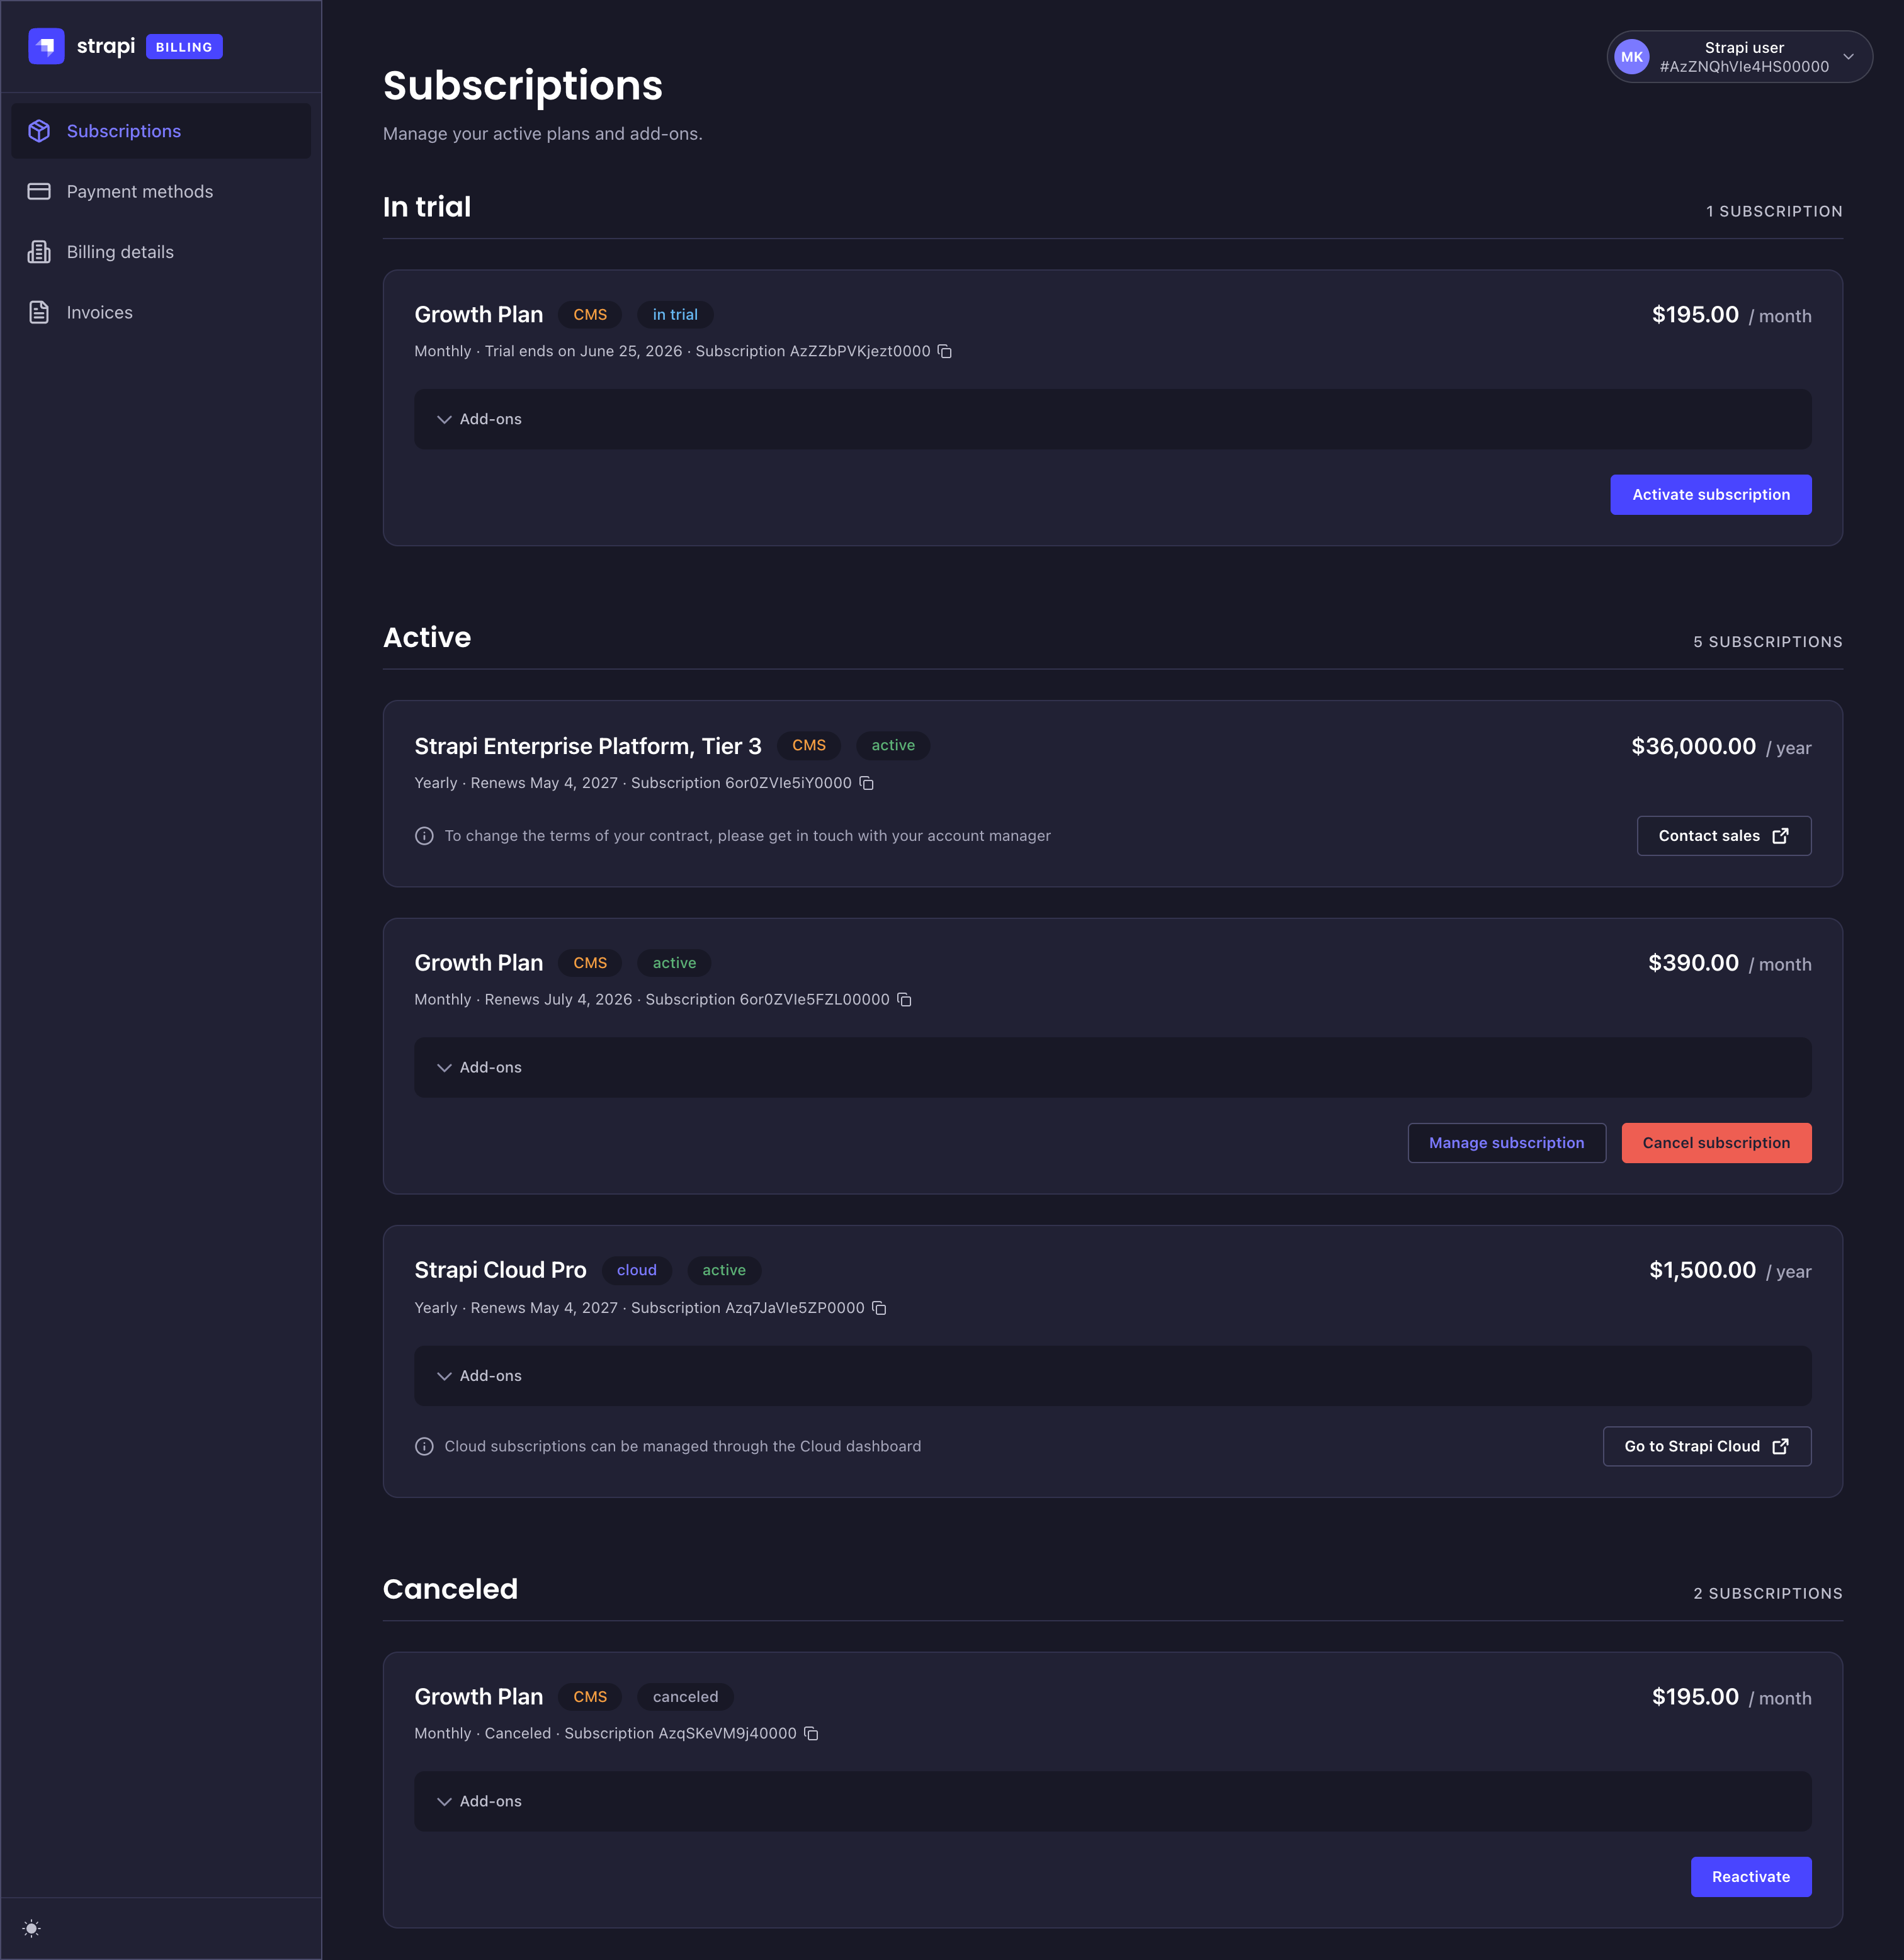
Task: Click the $36,000.00 price text
Action: [x=1693, y=746]
